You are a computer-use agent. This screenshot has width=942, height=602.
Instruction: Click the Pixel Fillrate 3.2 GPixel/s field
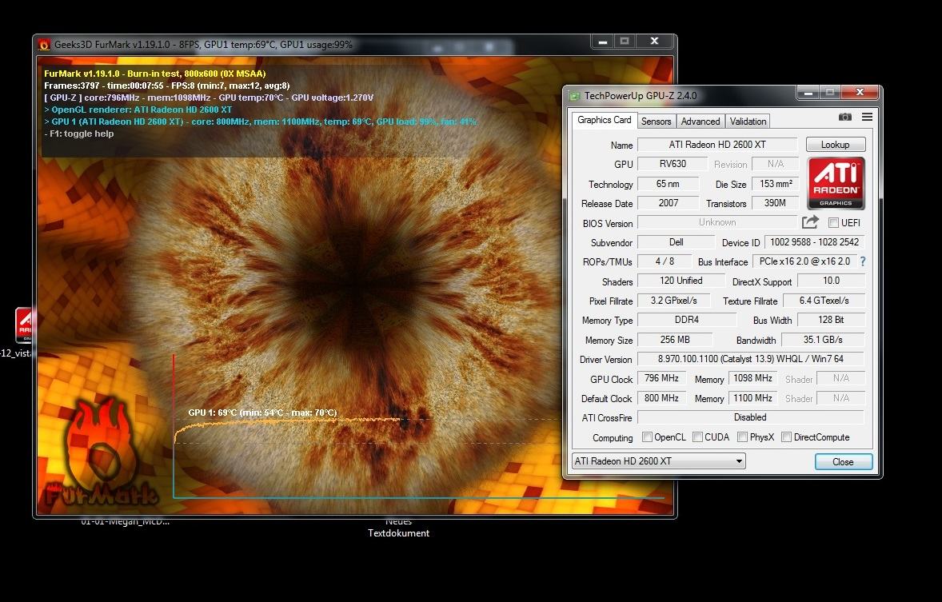[673, 301]
